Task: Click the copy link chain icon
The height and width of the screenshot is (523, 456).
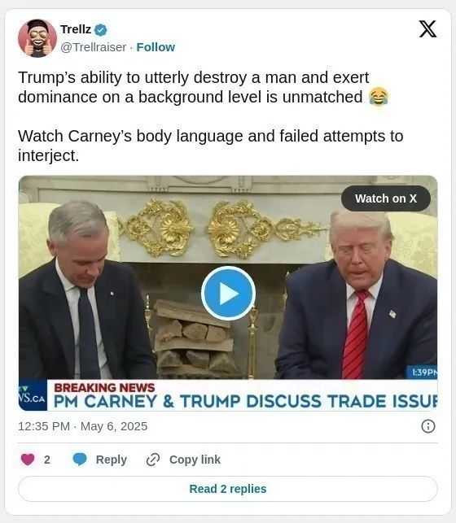Action: pos(153,460)
